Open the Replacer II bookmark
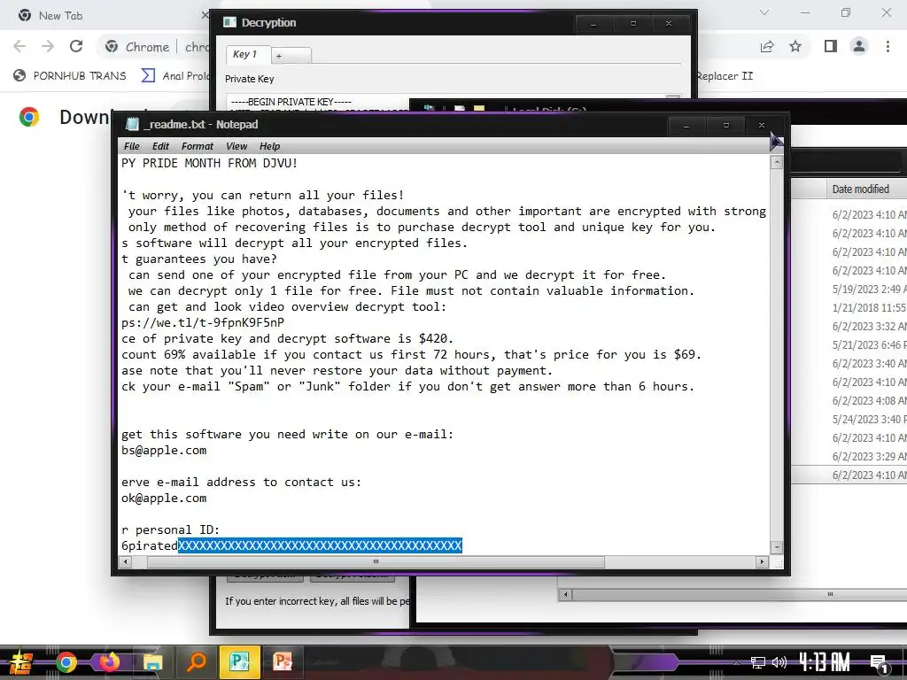Screen dimensions: 907x680 click(725, 76)
